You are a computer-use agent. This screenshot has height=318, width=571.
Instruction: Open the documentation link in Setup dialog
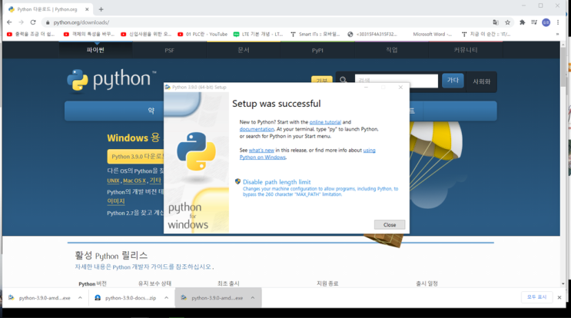[x=257, y=129]
